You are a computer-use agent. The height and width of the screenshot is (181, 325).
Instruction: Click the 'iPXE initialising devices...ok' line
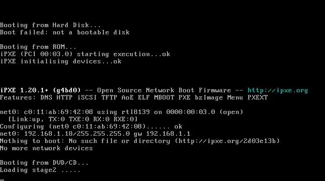pos(60,61)
